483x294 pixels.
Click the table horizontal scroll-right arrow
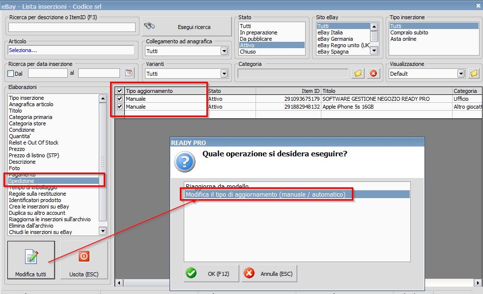point(478,283)
